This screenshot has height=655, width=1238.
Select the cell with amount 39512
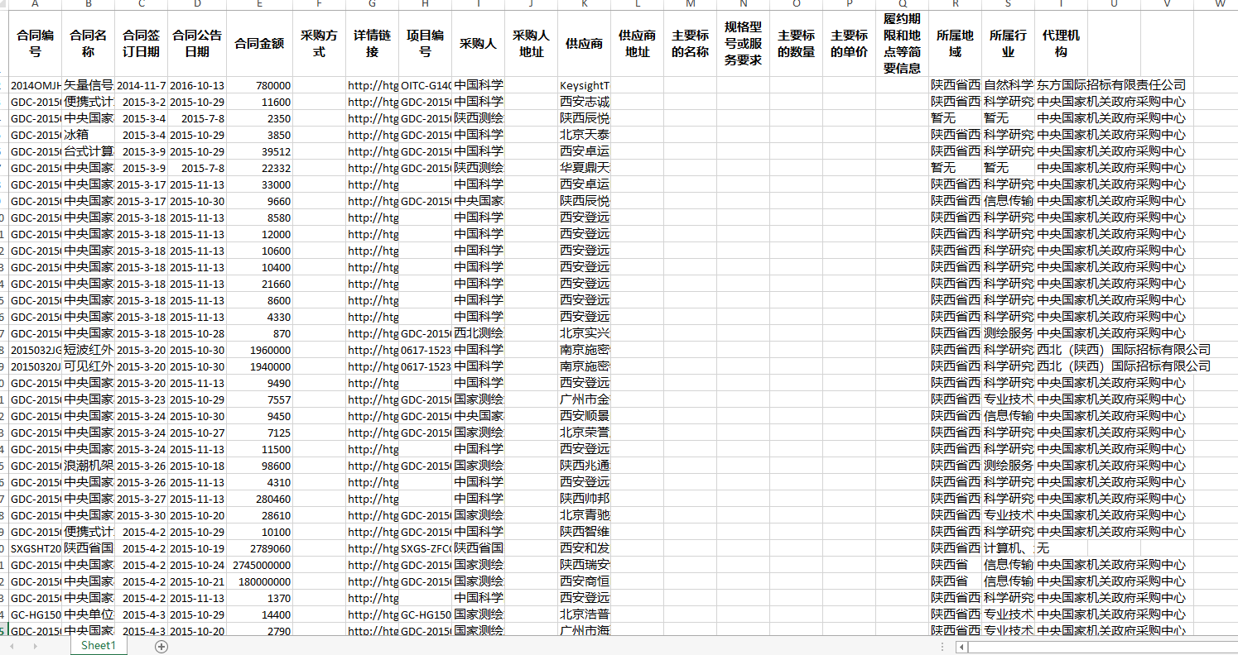tap(259, 151)
